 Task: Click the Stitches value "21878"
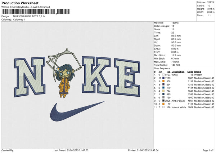[211, 3]
